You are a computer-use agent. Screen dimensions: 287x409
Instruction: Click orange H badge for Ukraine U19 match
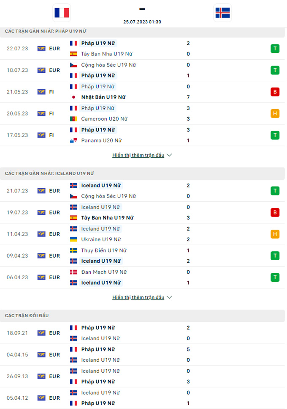pos(275,234)
